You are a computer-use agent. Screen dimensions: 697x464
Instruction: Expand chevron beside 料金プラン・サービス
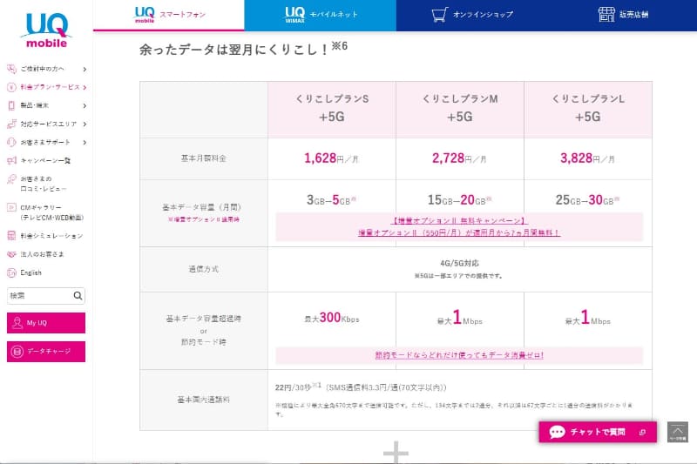[x=85, y=87]
